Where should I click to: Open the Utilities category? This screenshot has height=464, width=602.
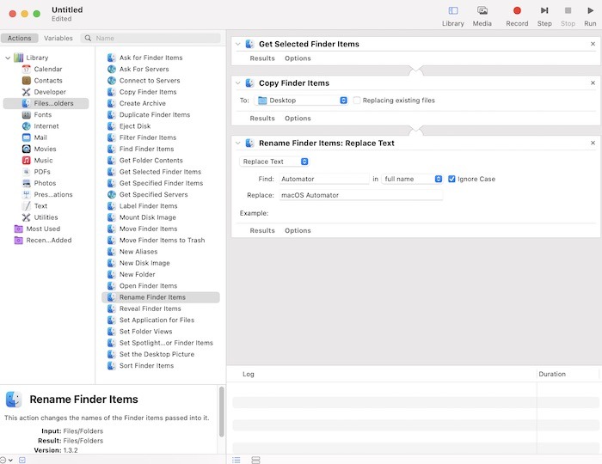point(46,217)
